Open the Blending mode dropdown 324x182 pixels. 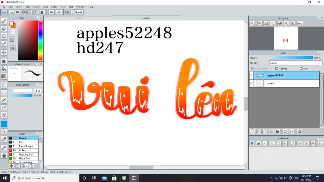pyautogui.click(x=296, y=63)
